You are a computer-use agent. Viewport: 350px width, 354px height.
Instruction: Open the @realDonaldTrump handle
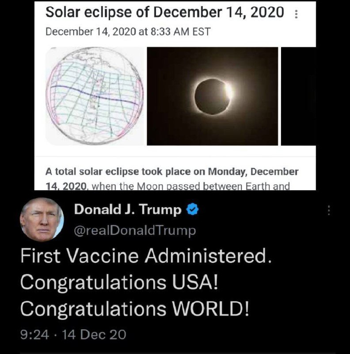(x=135, y=231)
